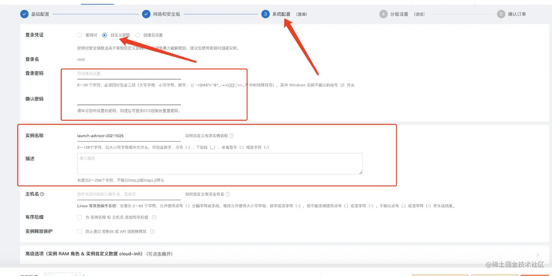Click into the 主机名 input field

(x=129, y=194)
